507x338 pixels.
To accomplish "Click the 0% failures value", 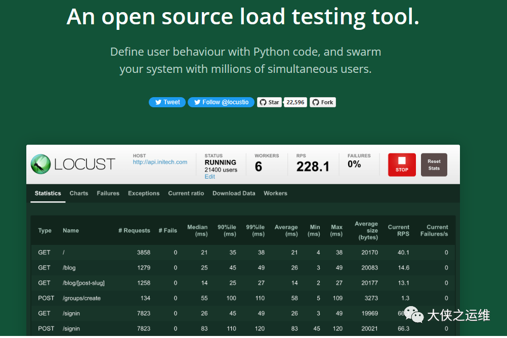I will coord(354,164).
